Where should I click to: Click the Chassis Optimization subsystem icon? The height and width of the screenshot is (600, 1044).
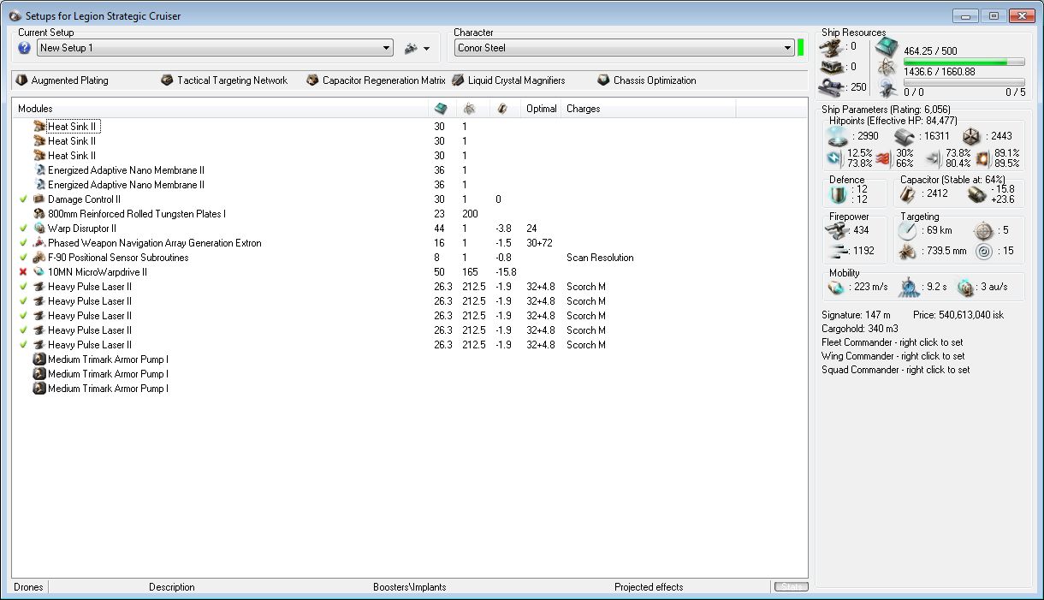tap(604, 80)
